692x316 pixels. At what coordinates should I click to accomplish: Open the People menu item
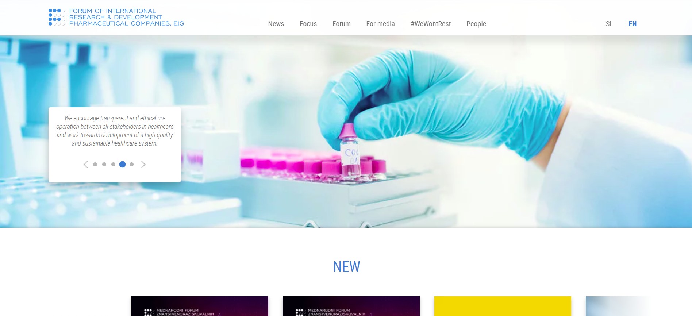[476, 24]
